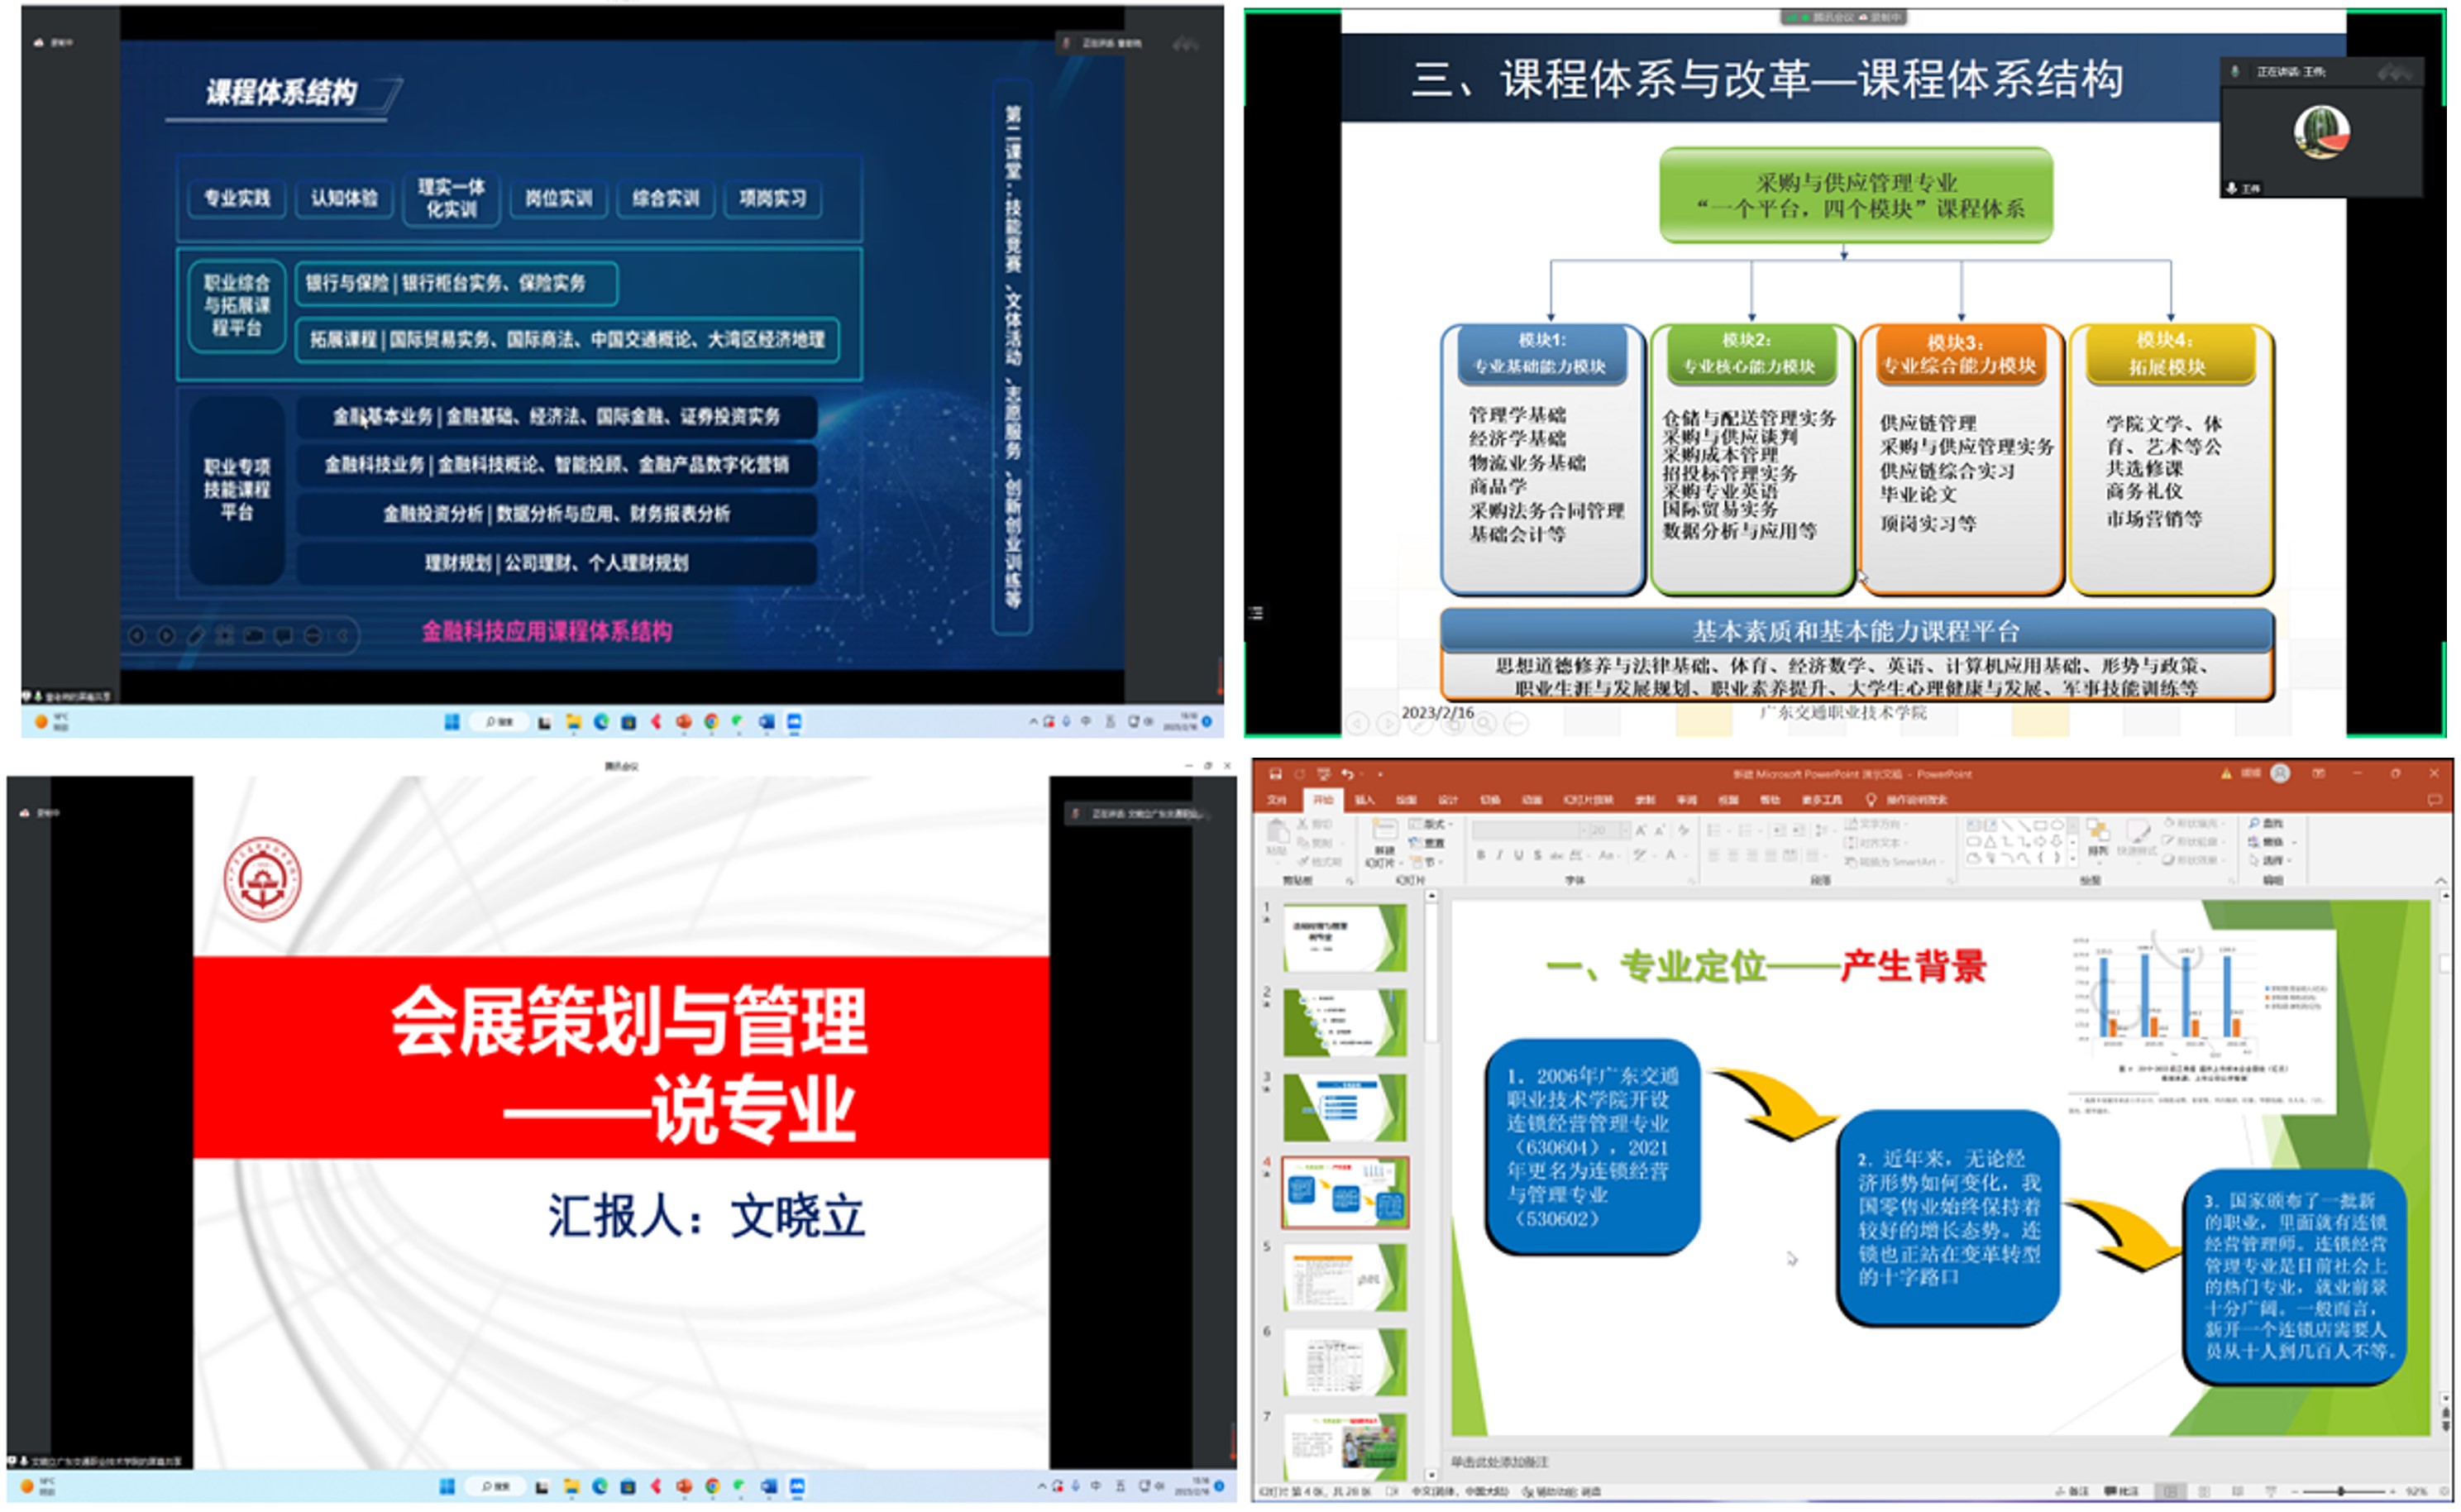
Task: Collapse the ribbon with the chevron arrow
Action: click(2441, 881)
